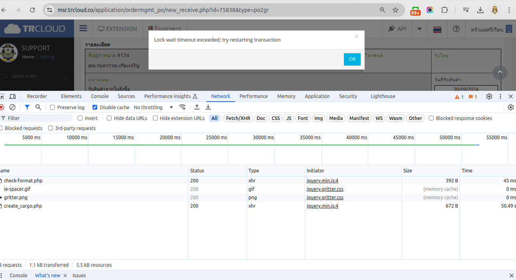Tick the Blocked requests checkbox
The width and height of the screenshot is (516, 280).
(x=1, y=128)
